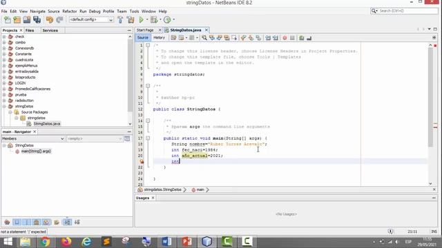Toggle Show Inner Classes filter in Navigator
The height and width of the screenshot is (248, 442).
pyautogui.click(x=46, y=222)
